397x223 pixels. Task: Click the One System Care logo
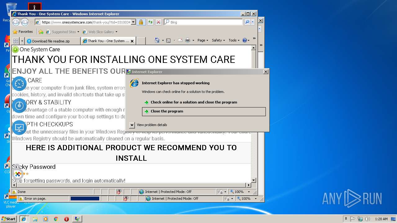click(x=36, y=49)
